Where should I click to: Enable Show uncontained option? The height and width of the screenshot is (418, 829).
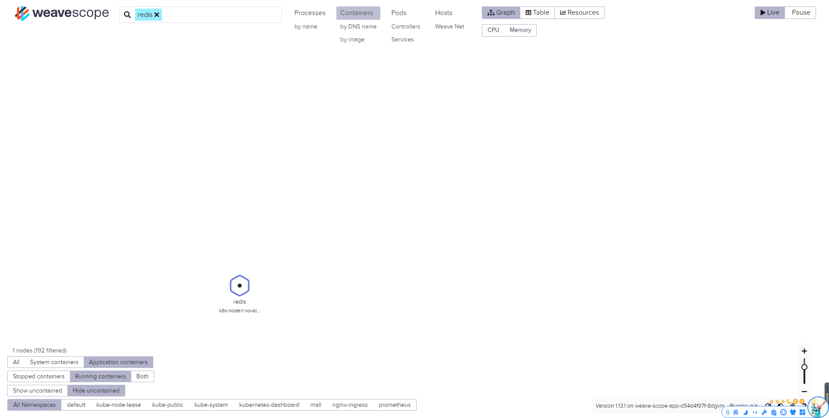(x=38, y=391)
